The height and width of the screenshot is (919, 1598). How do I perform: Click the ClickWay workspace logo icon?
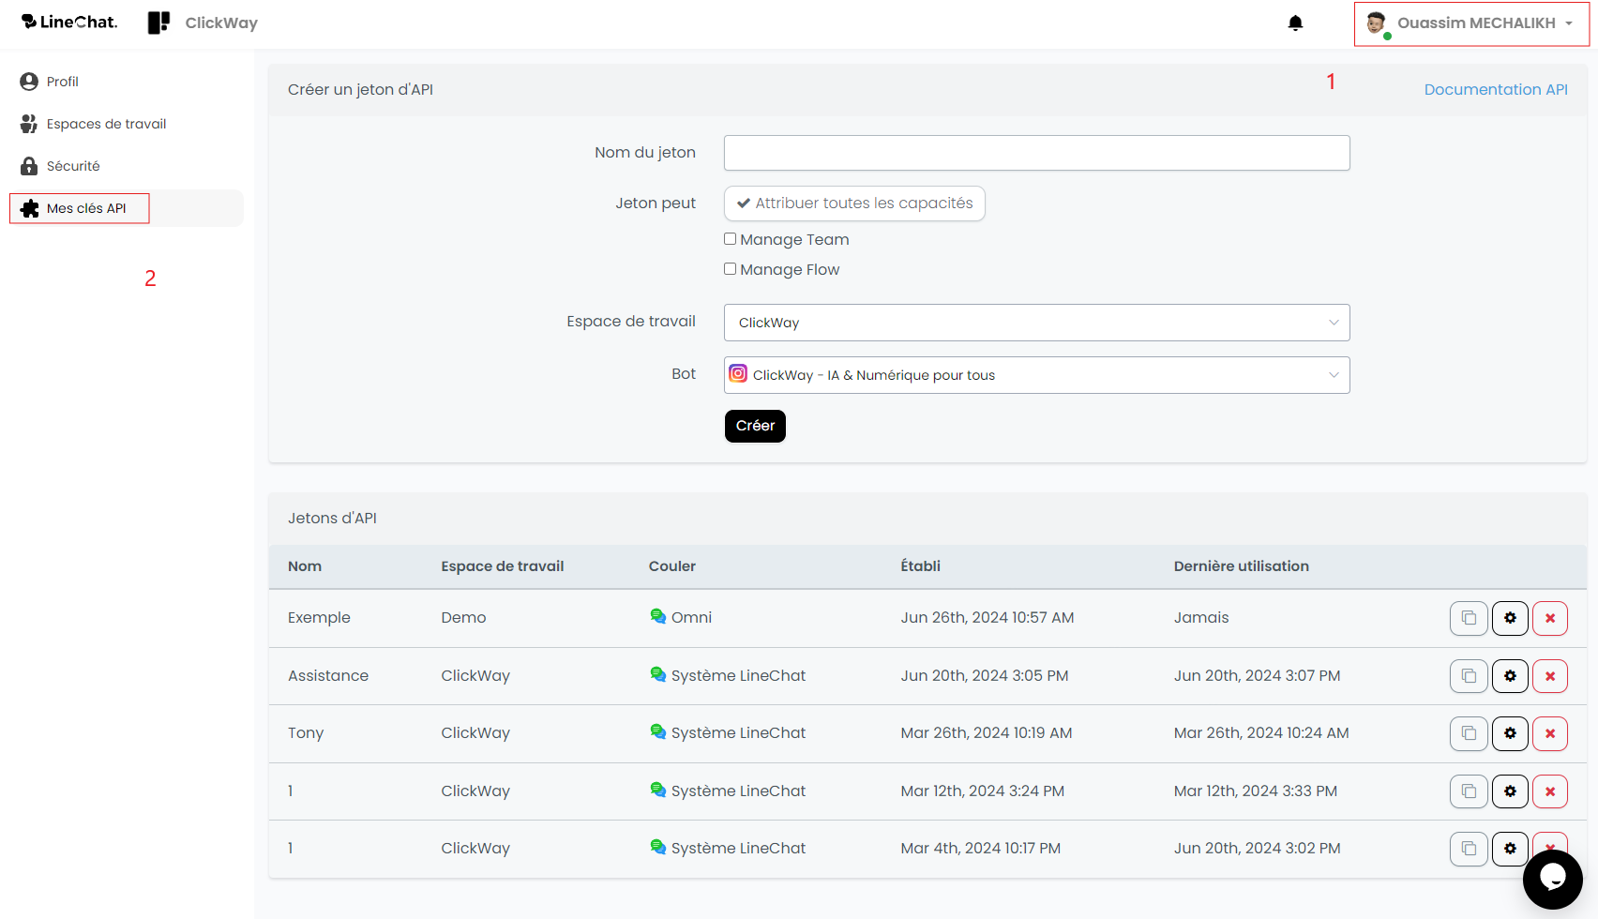pos(158,23)
